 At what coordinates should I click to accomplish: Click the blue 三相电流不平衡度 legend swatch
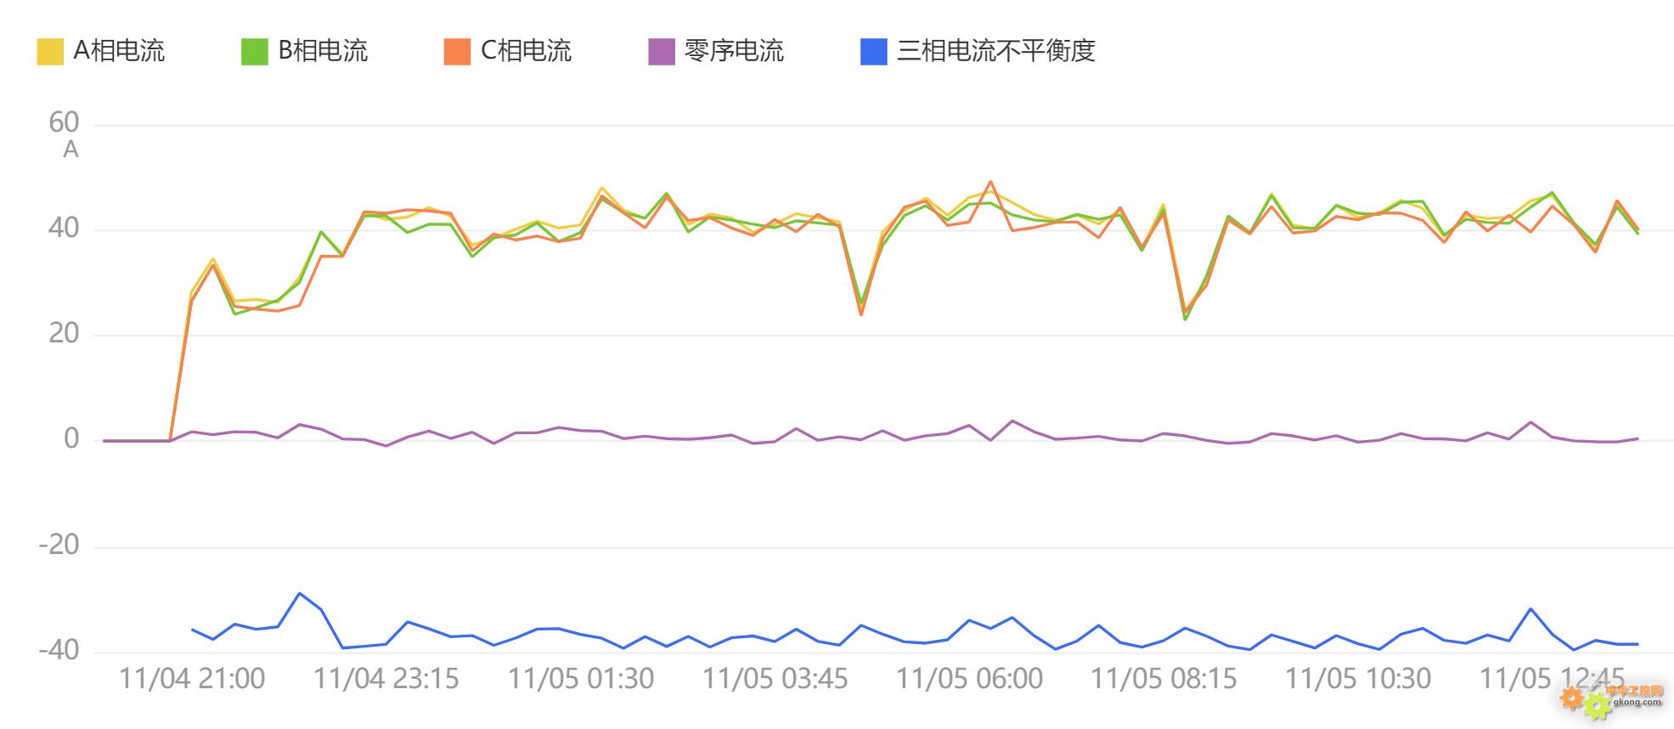874,52
